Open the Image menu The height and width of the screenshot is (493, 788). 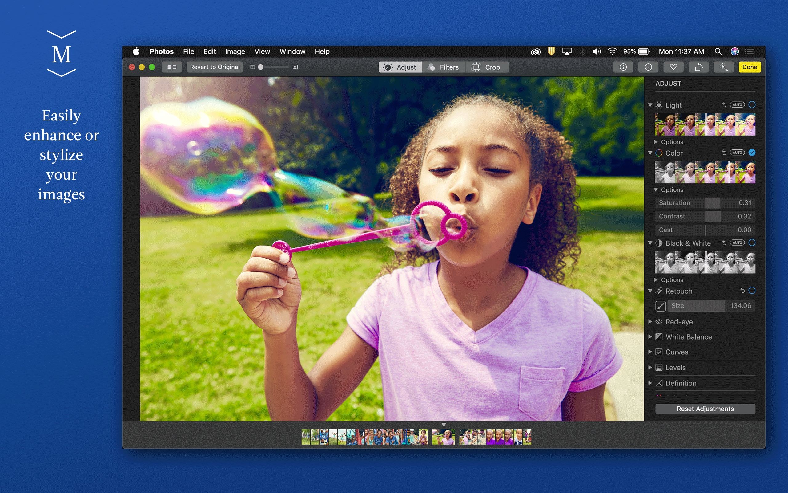coord(235,51)
